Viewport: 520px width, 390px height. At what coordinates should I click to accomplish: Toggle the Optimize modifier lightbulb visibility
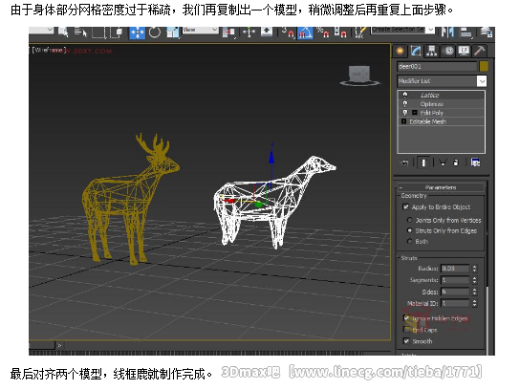click(405, 104)
